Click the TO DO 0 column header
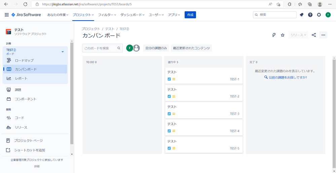The image size is (336, 173). click(x=91, y=62)
